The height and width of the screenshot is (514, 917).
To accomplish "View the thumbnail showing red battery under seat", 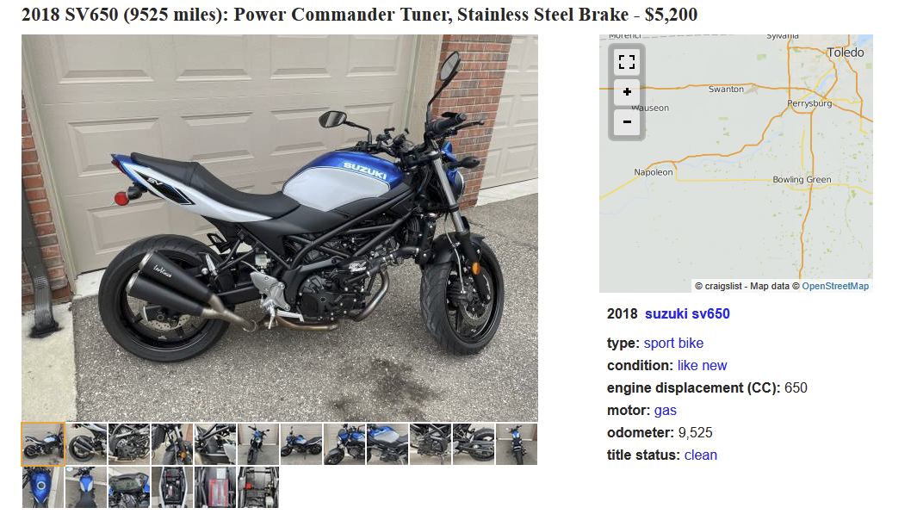I will 215,487.
